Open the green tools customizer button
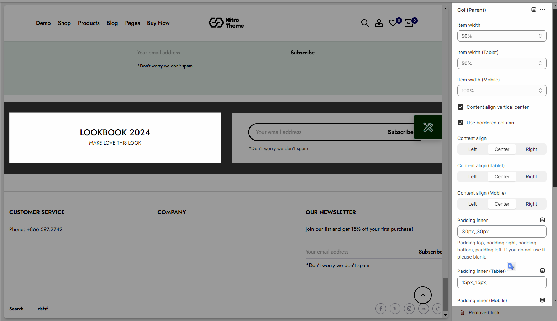 [x=428, y=127]
